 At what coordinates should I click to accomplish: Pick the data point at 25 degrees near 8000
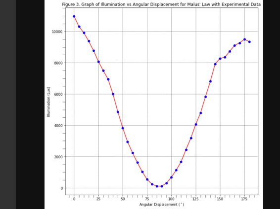(x=98, y=62)
